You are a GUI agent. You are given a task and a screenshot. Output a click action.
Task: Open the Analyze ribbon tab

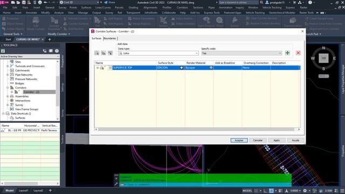(x=59, y=13)
